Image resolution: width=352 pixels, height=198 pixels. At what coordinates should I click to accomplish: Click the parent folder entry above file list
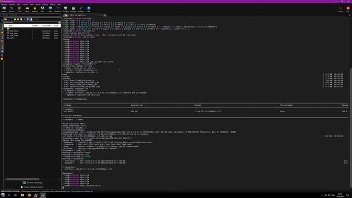tap(8, 29)
